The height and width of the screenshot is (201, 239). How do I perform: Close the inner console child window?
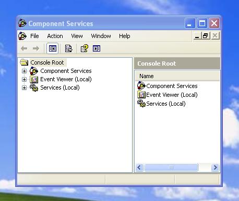[x=215, y=36]
